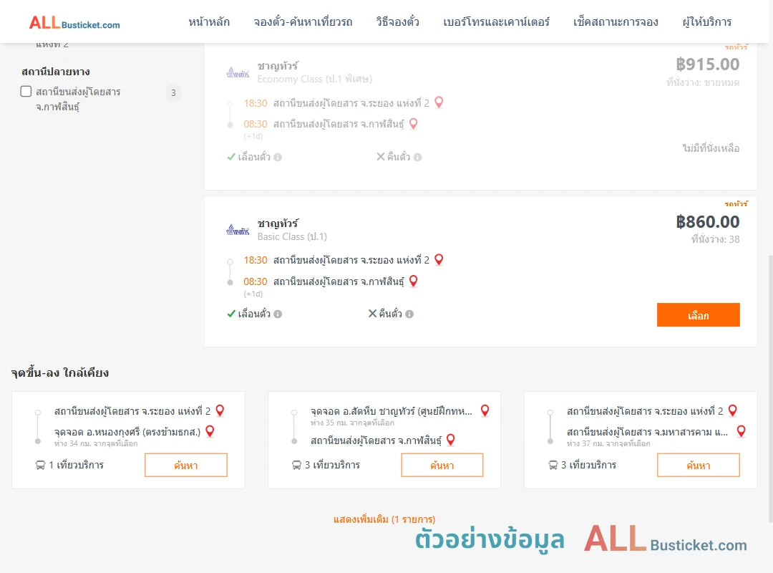Show map pin for Kalasin arrival in ฿915 trip
773x573 pixels.
414,123
